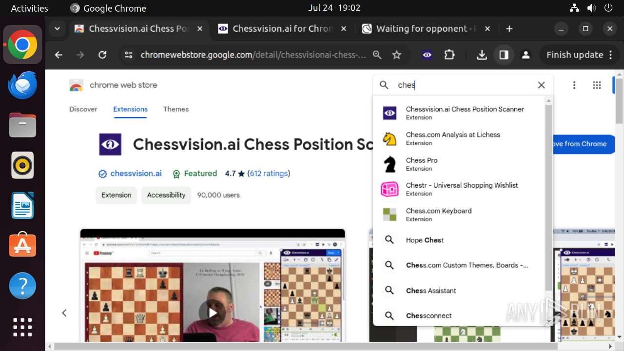Image resolution: width=624 pixels, height=351 pixels.
Task: Open Ubuntu Software from the dock
Action: 22,245
